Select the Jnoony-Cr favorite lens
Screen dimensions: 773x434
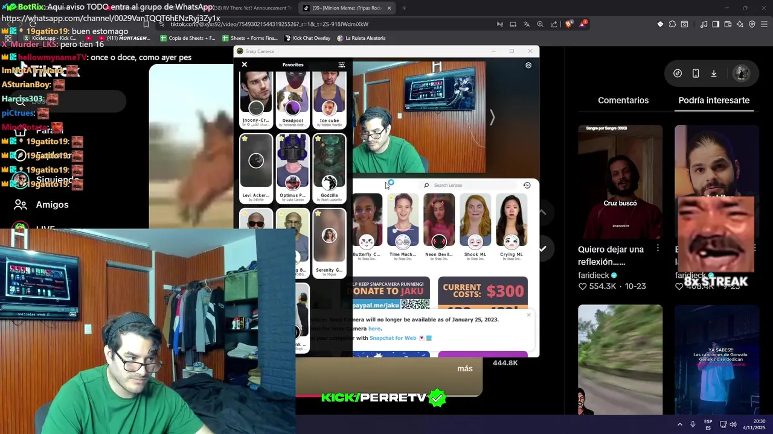[x=256, y=99]
